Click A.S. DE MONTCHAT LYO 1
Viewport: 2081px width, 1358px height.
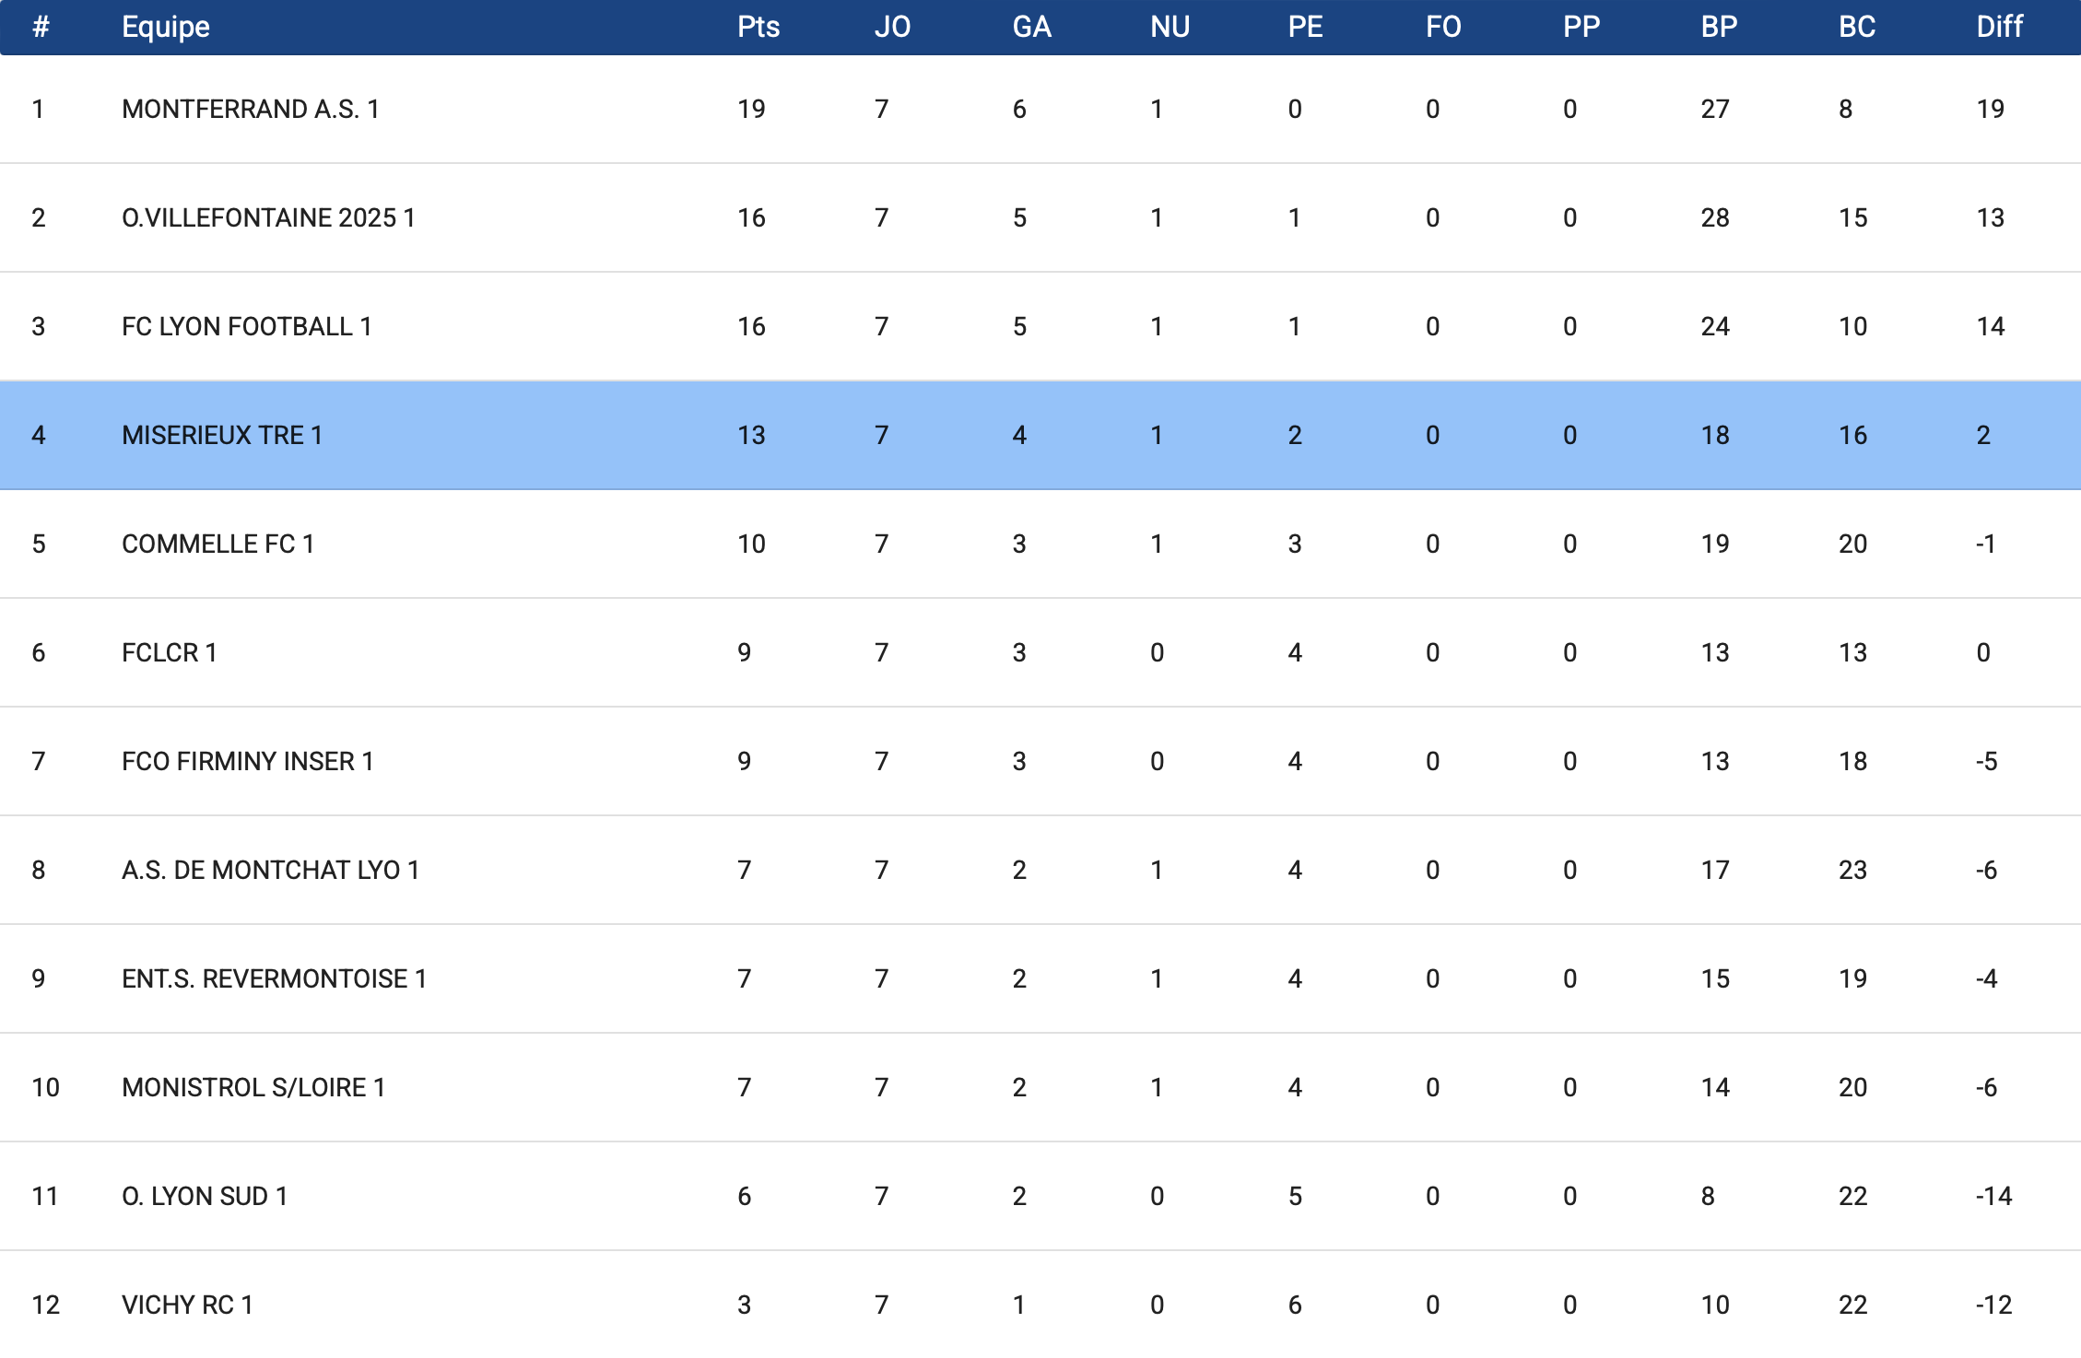tap(270, 871)
